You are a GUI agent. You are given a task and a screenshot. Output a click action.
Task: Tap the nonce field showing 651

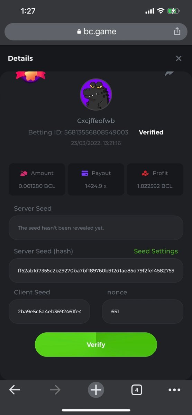click(143, 311)
